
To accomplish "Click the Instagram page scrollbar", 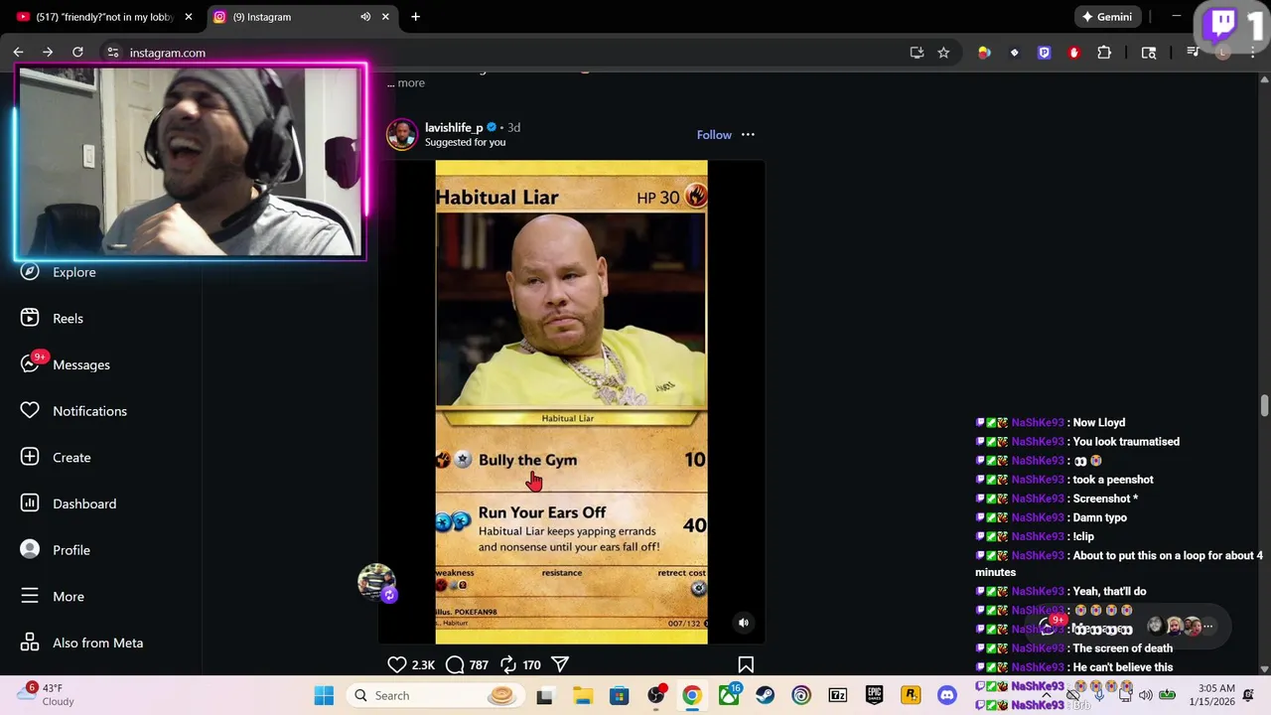I will pyautogui.click(x=1264, y=405).
